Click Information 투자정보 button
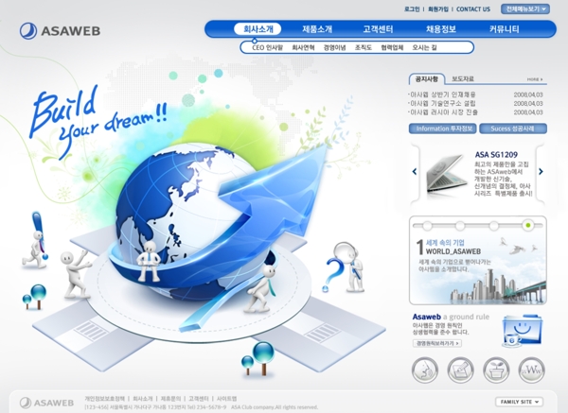 click(x=443, y=129)
